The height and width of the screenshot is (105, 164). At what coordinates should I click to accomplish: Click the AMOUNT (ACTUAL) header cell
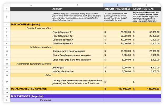pos(146,9)
